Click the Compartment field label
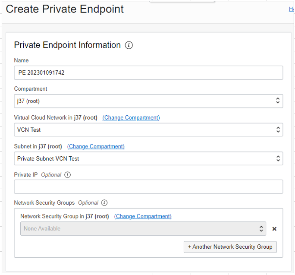This screenshot has height=275, width=295. coord(31,89)
